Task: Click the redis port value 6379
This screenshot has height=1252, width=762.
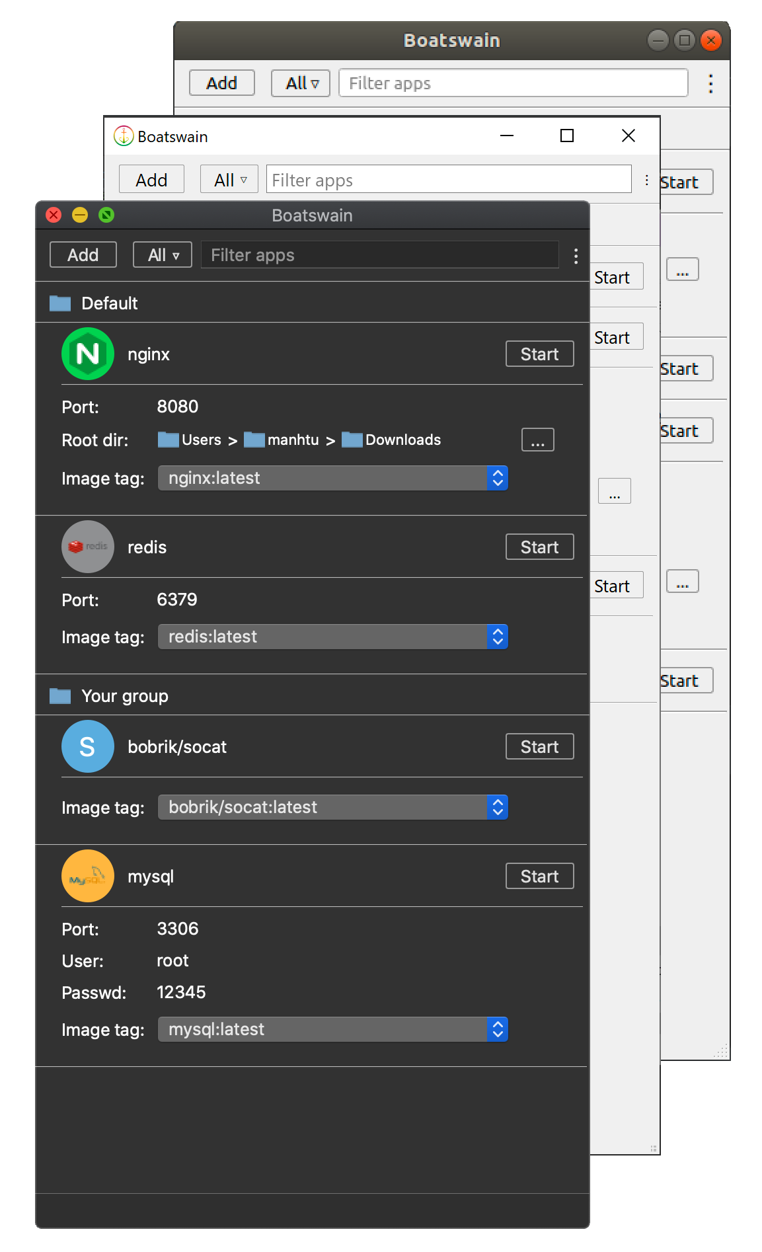Action: click(177, 600)
